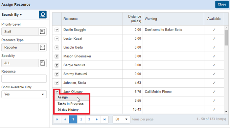Open Sergie Ventura row action menu

pyautogui.click(x=57, y=65)
